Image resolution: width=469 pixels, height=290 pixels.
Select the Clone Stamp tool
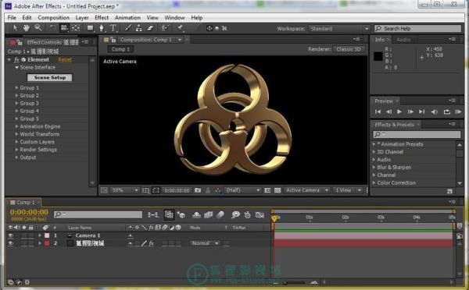[139, 28]
